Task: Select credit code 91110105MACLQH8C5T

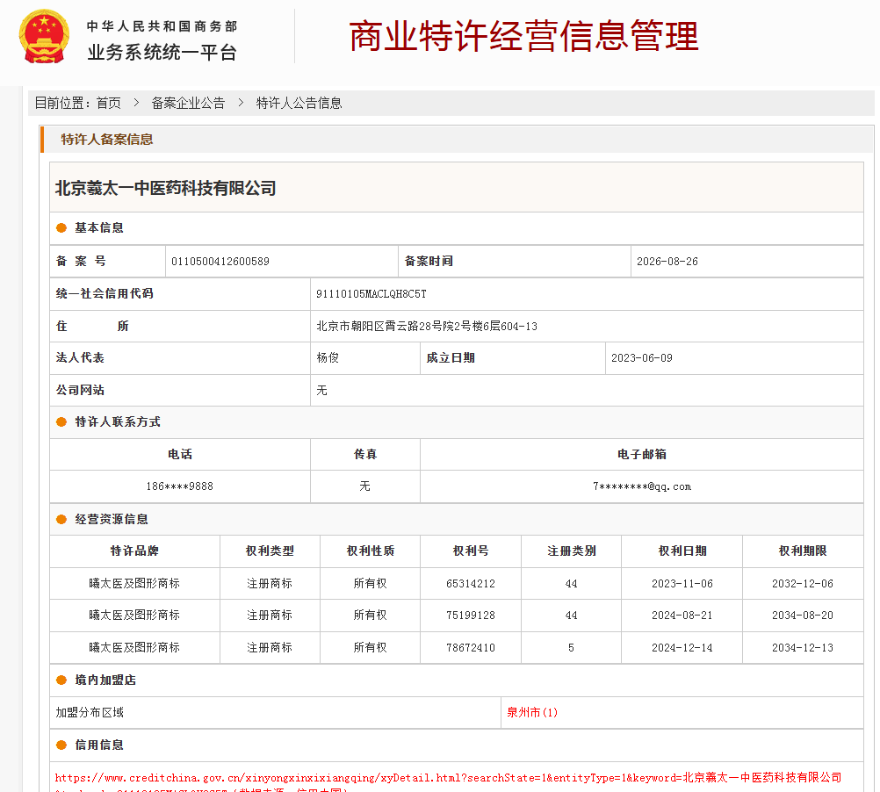Action: click(371, 294)
